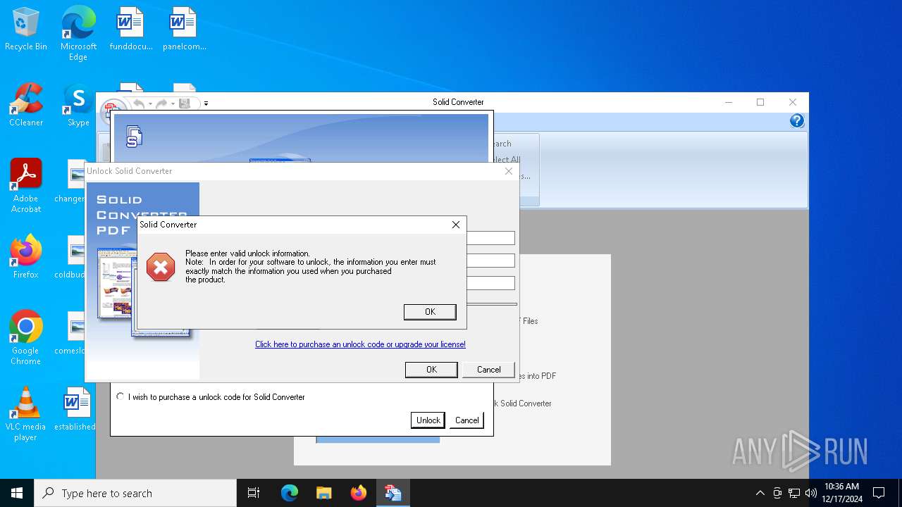
Task: Select the panelcom... Word document icon
Action: tap(184, 30)
